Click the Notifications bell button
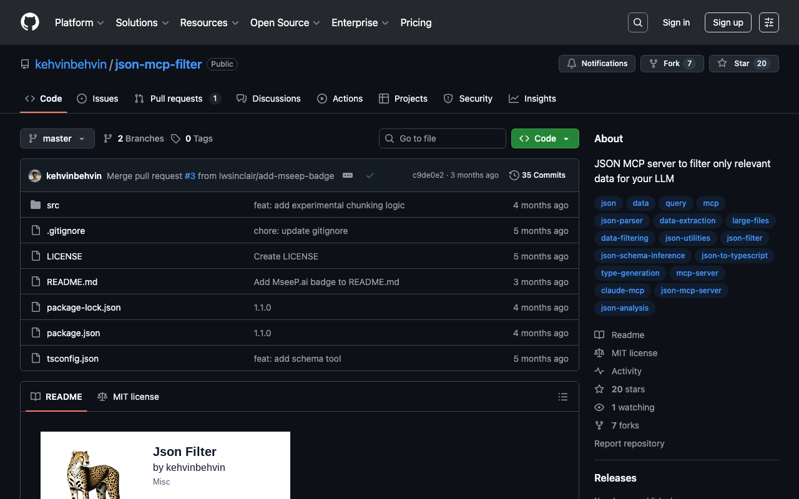Image resolution: width=799 pixels, height=499 pixels. point(597,64)
